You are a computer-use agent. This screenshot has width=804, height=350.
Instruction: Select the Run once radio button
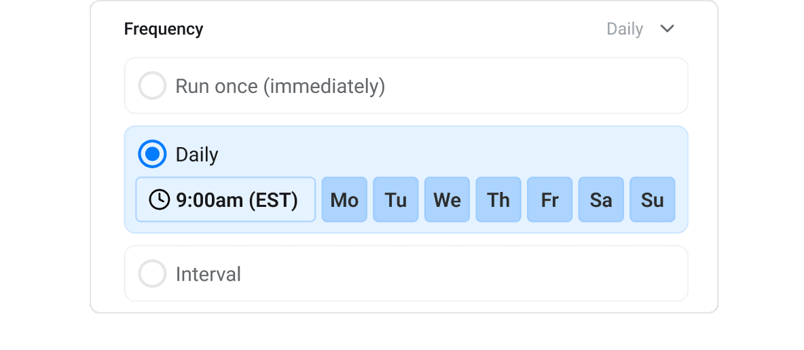(x=152, y=86)
